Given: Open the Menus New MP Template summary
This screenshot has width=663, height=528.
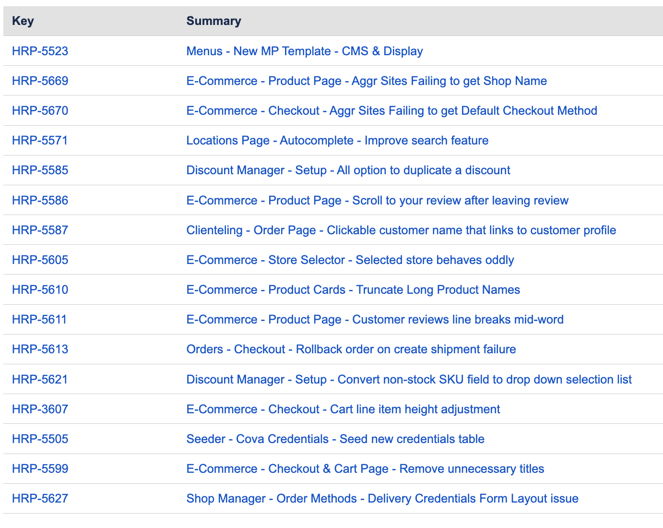Looking at the screenshot, I should pyautogui.click(x=304, y=51).
